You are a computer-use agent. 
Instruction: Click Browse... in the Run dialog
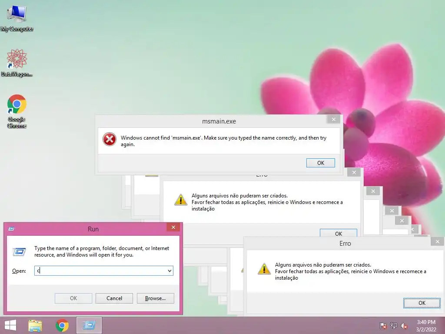[x=155, y=298]
